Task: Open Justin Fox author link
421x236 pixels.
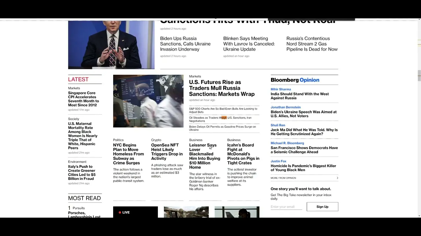Action: (x=278, y=161)
